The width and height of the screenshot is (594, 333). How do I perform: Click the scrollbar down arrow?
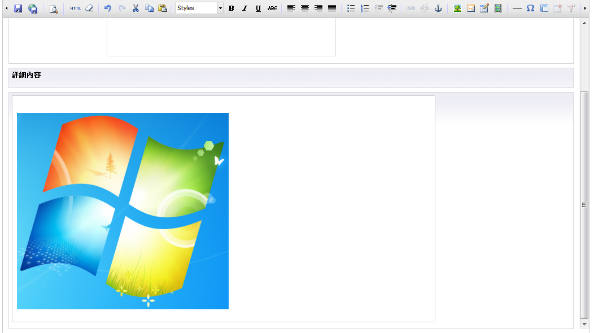pyautogui.click(x=584, y=325)
